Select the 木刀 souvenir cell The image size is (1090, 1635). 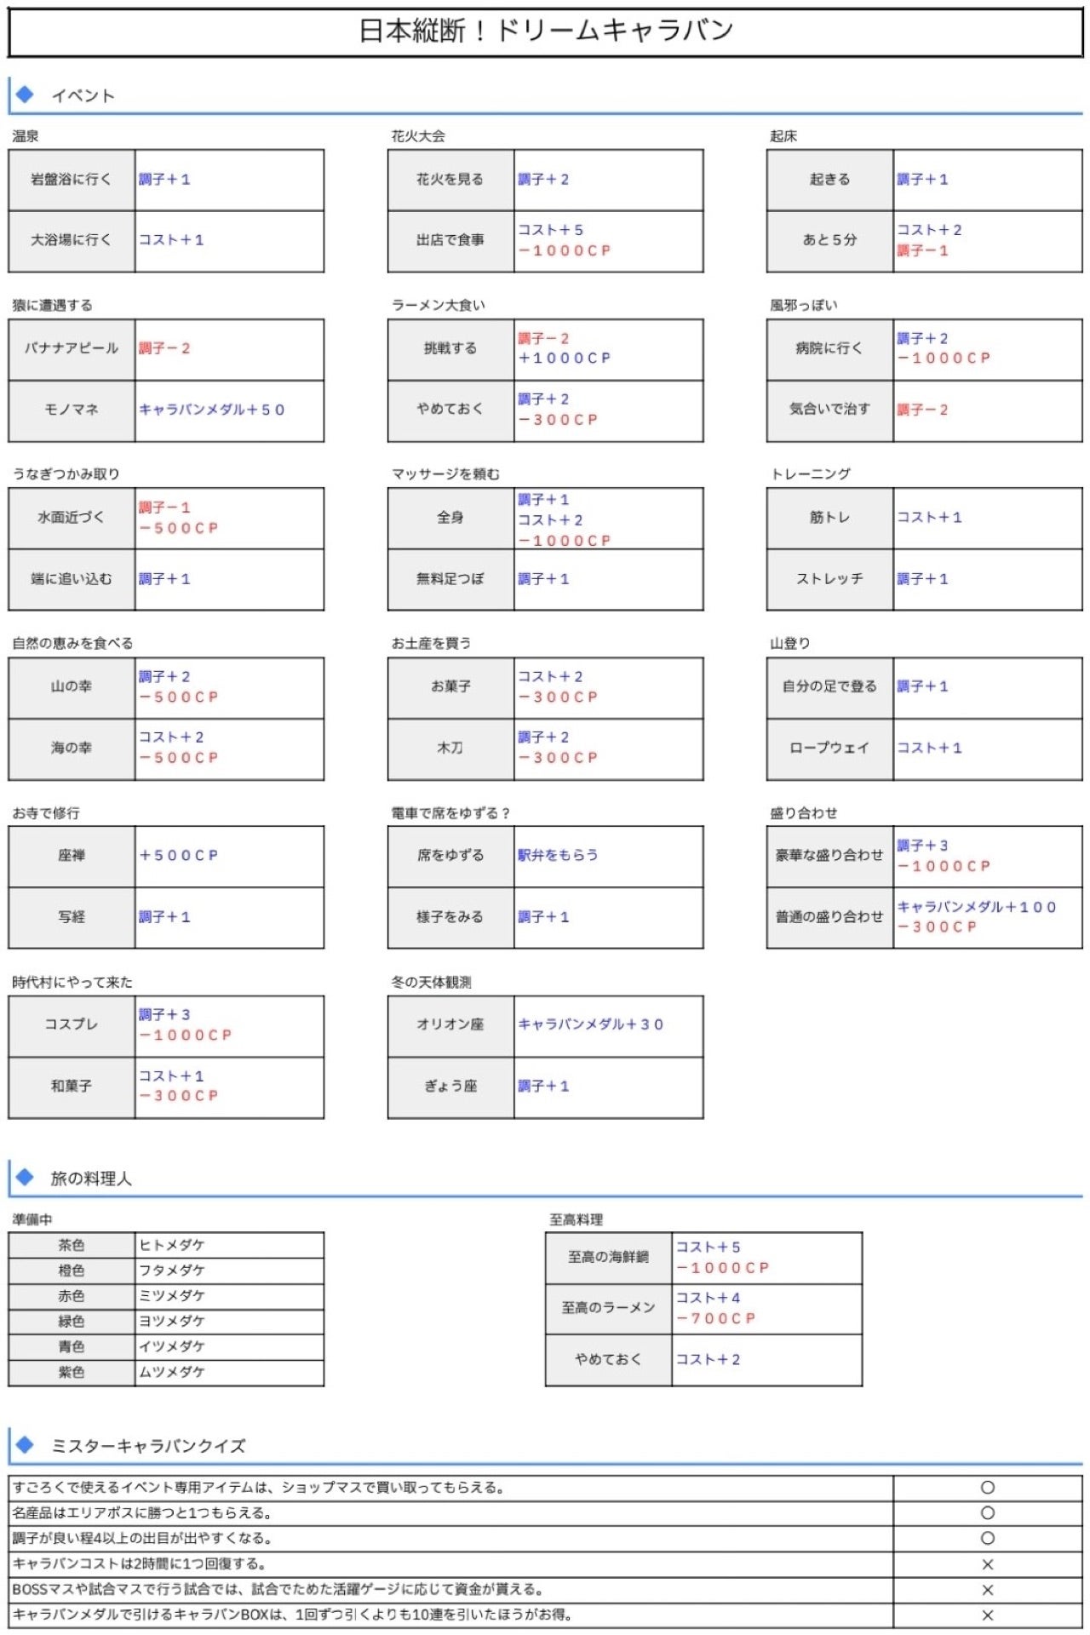tap(450, 749)
